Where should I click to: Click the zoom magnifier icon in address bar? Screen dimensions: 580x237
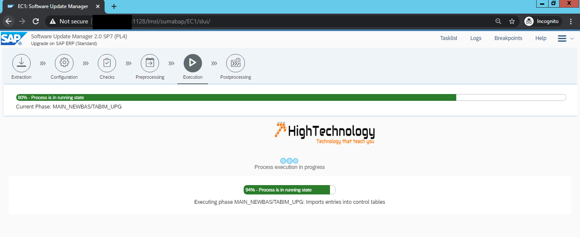tap(498, 21)
